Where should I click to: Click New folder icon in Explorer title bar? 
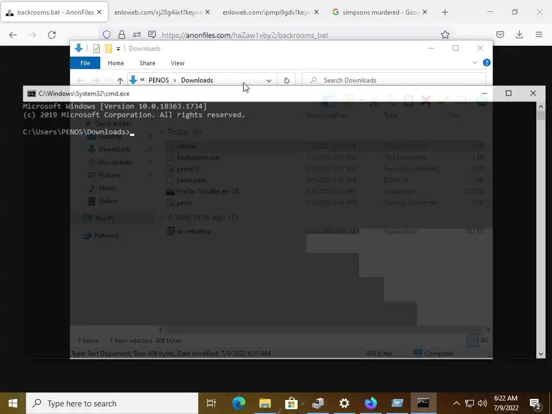pyautogui.click(x=108, y=49)
